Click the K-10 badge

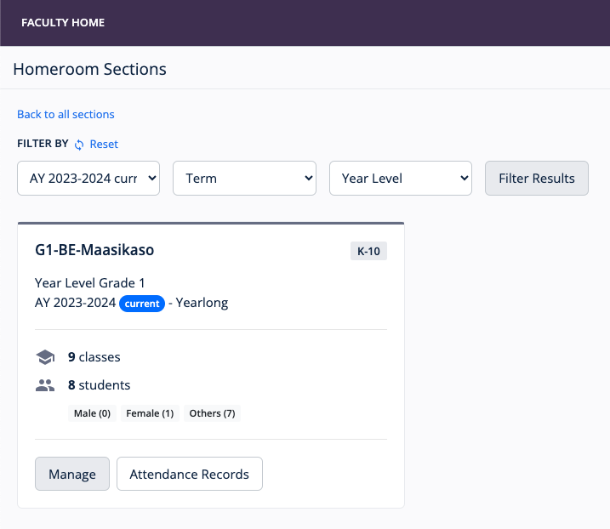[368, 251]
